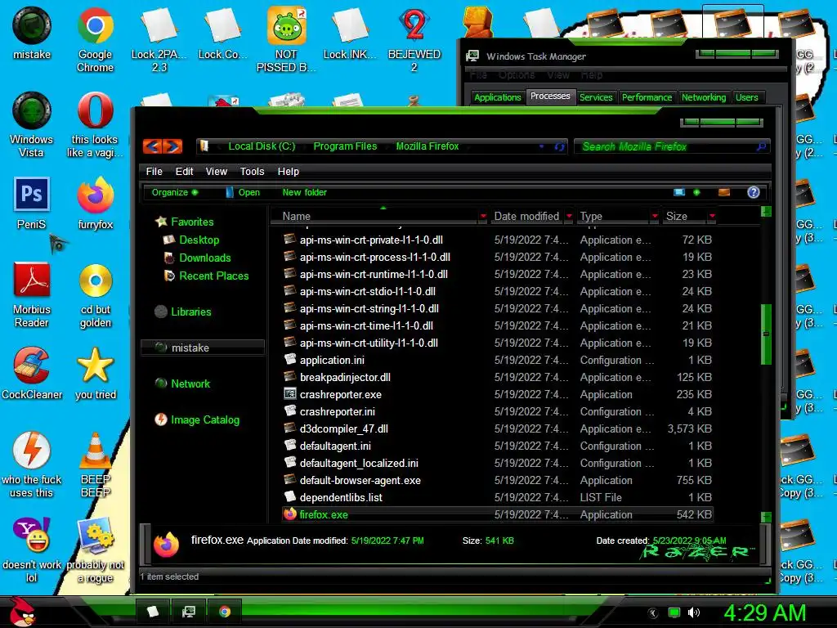Click the Explorer help question mark icon

point(753,192)
